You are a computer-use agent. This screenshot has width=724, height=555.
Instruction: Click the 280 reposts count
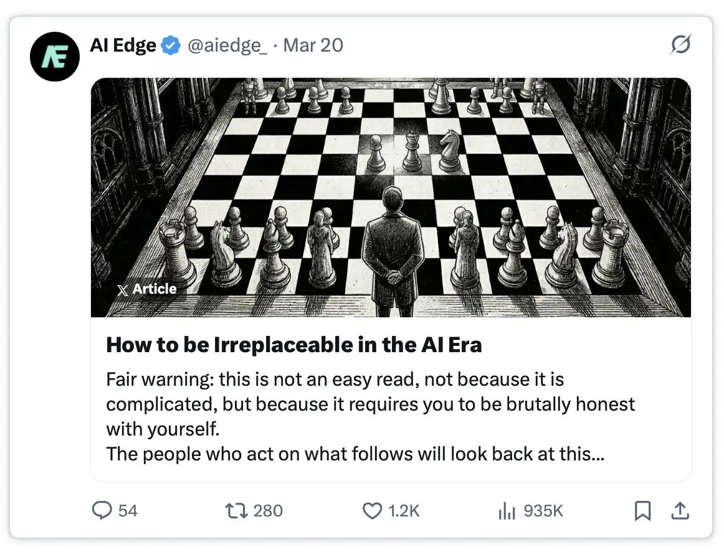(269, 511)
